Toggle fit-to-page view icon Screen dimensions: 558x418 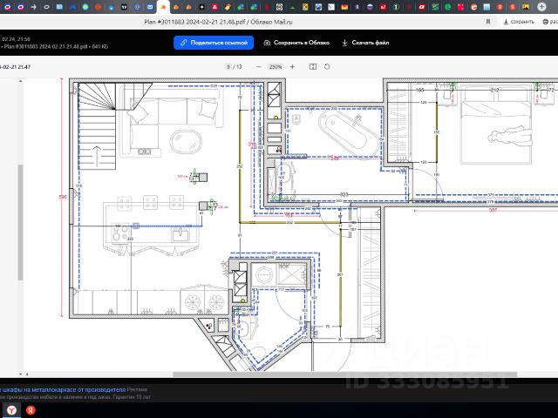click(313, 67)
